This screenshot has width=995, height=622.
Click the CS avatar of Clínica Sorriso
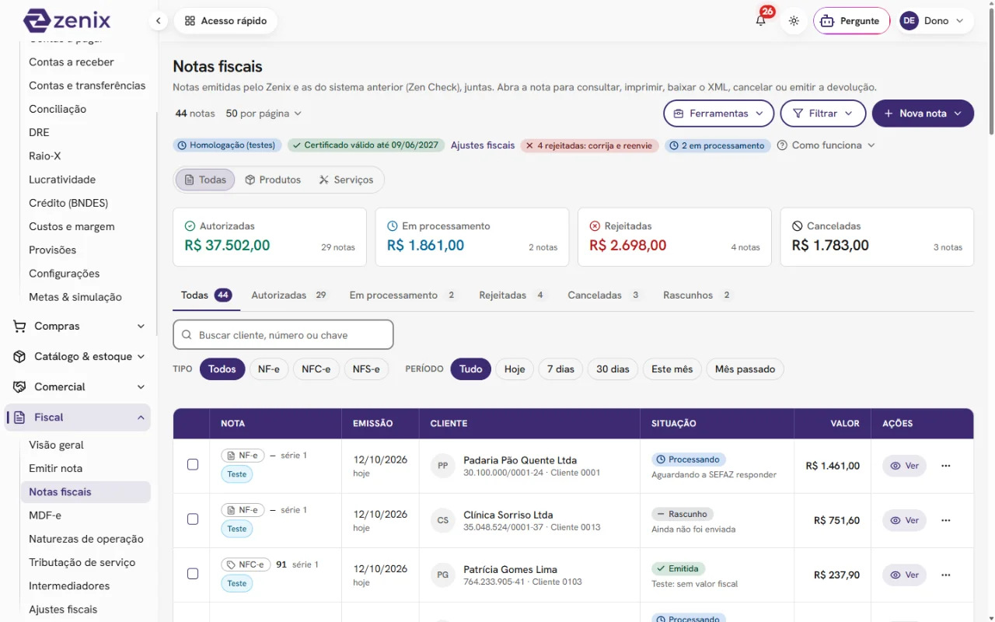442,520
